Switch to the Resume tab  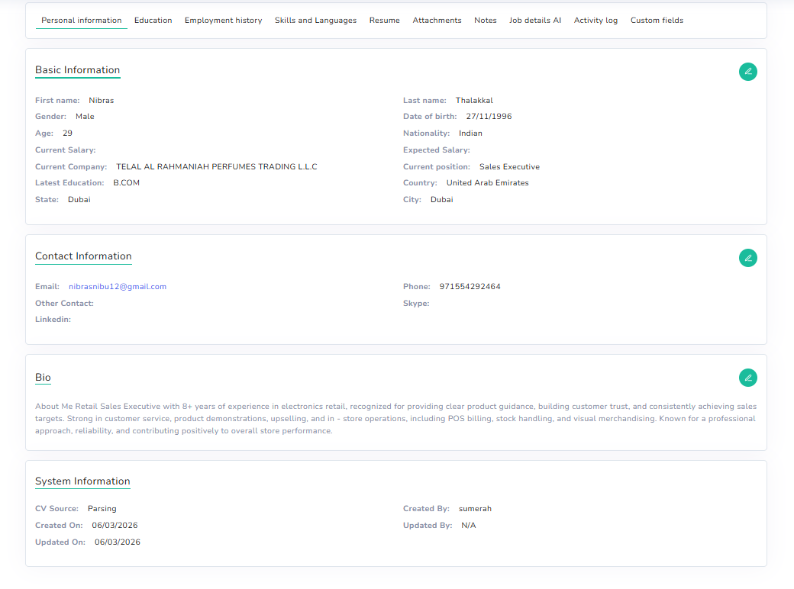coord(384,20)
